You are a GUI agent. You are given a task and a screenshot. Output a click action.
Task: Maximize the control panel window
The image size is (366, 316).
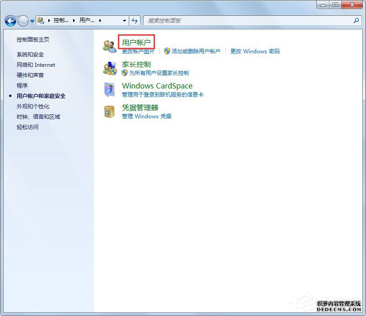pos(335,5)
